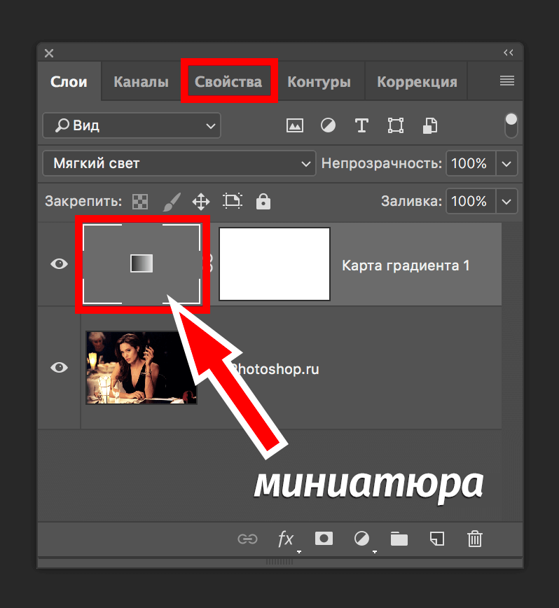Image resolution: width=559 pixels, height=608 pixels.
Task: Switch to the Каналы tab
Action: click(x=141, y=82)
